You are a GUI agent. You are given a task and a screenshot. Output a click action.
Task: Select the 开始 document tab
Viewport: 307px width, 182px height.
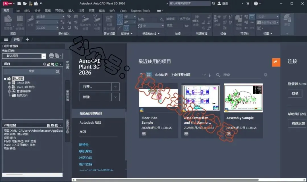pyautogui.click(x=17, y=39)
